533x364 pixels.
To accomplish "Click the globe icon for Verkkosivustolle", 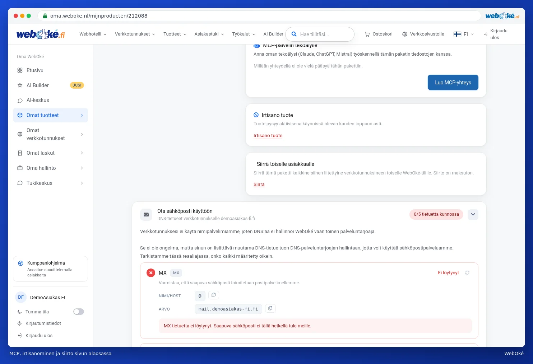I will 405,34.
